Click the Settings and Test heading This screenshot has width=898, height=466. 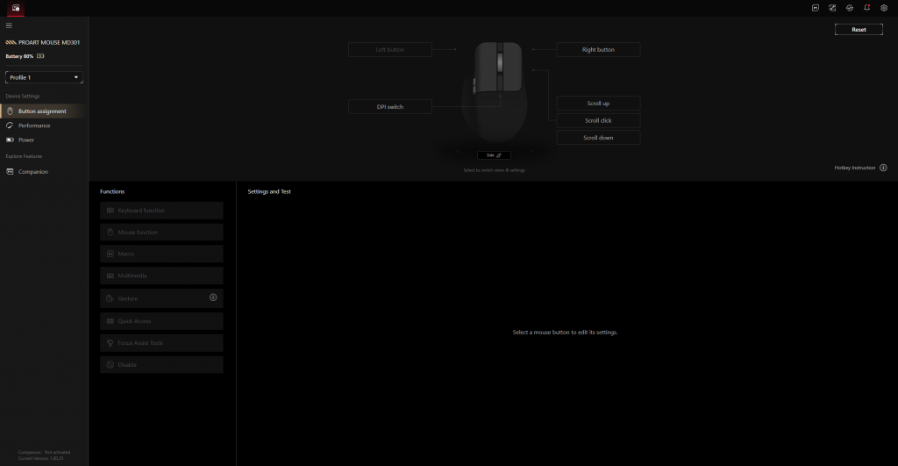click(x=269, y=191)
